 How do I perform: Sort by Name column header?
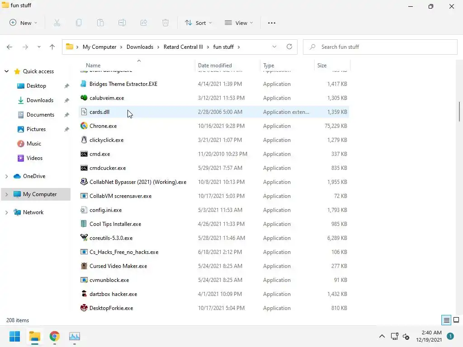(93, 65)
